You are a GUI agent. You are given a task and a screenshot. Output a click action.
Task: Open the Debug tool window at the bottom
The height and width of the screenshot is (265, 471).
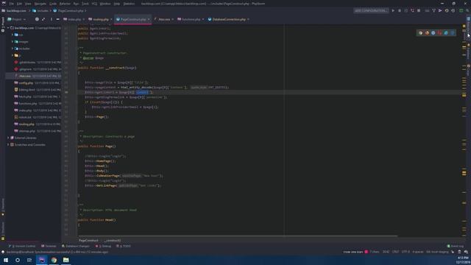pyautogui.click(x=103, y=246)
